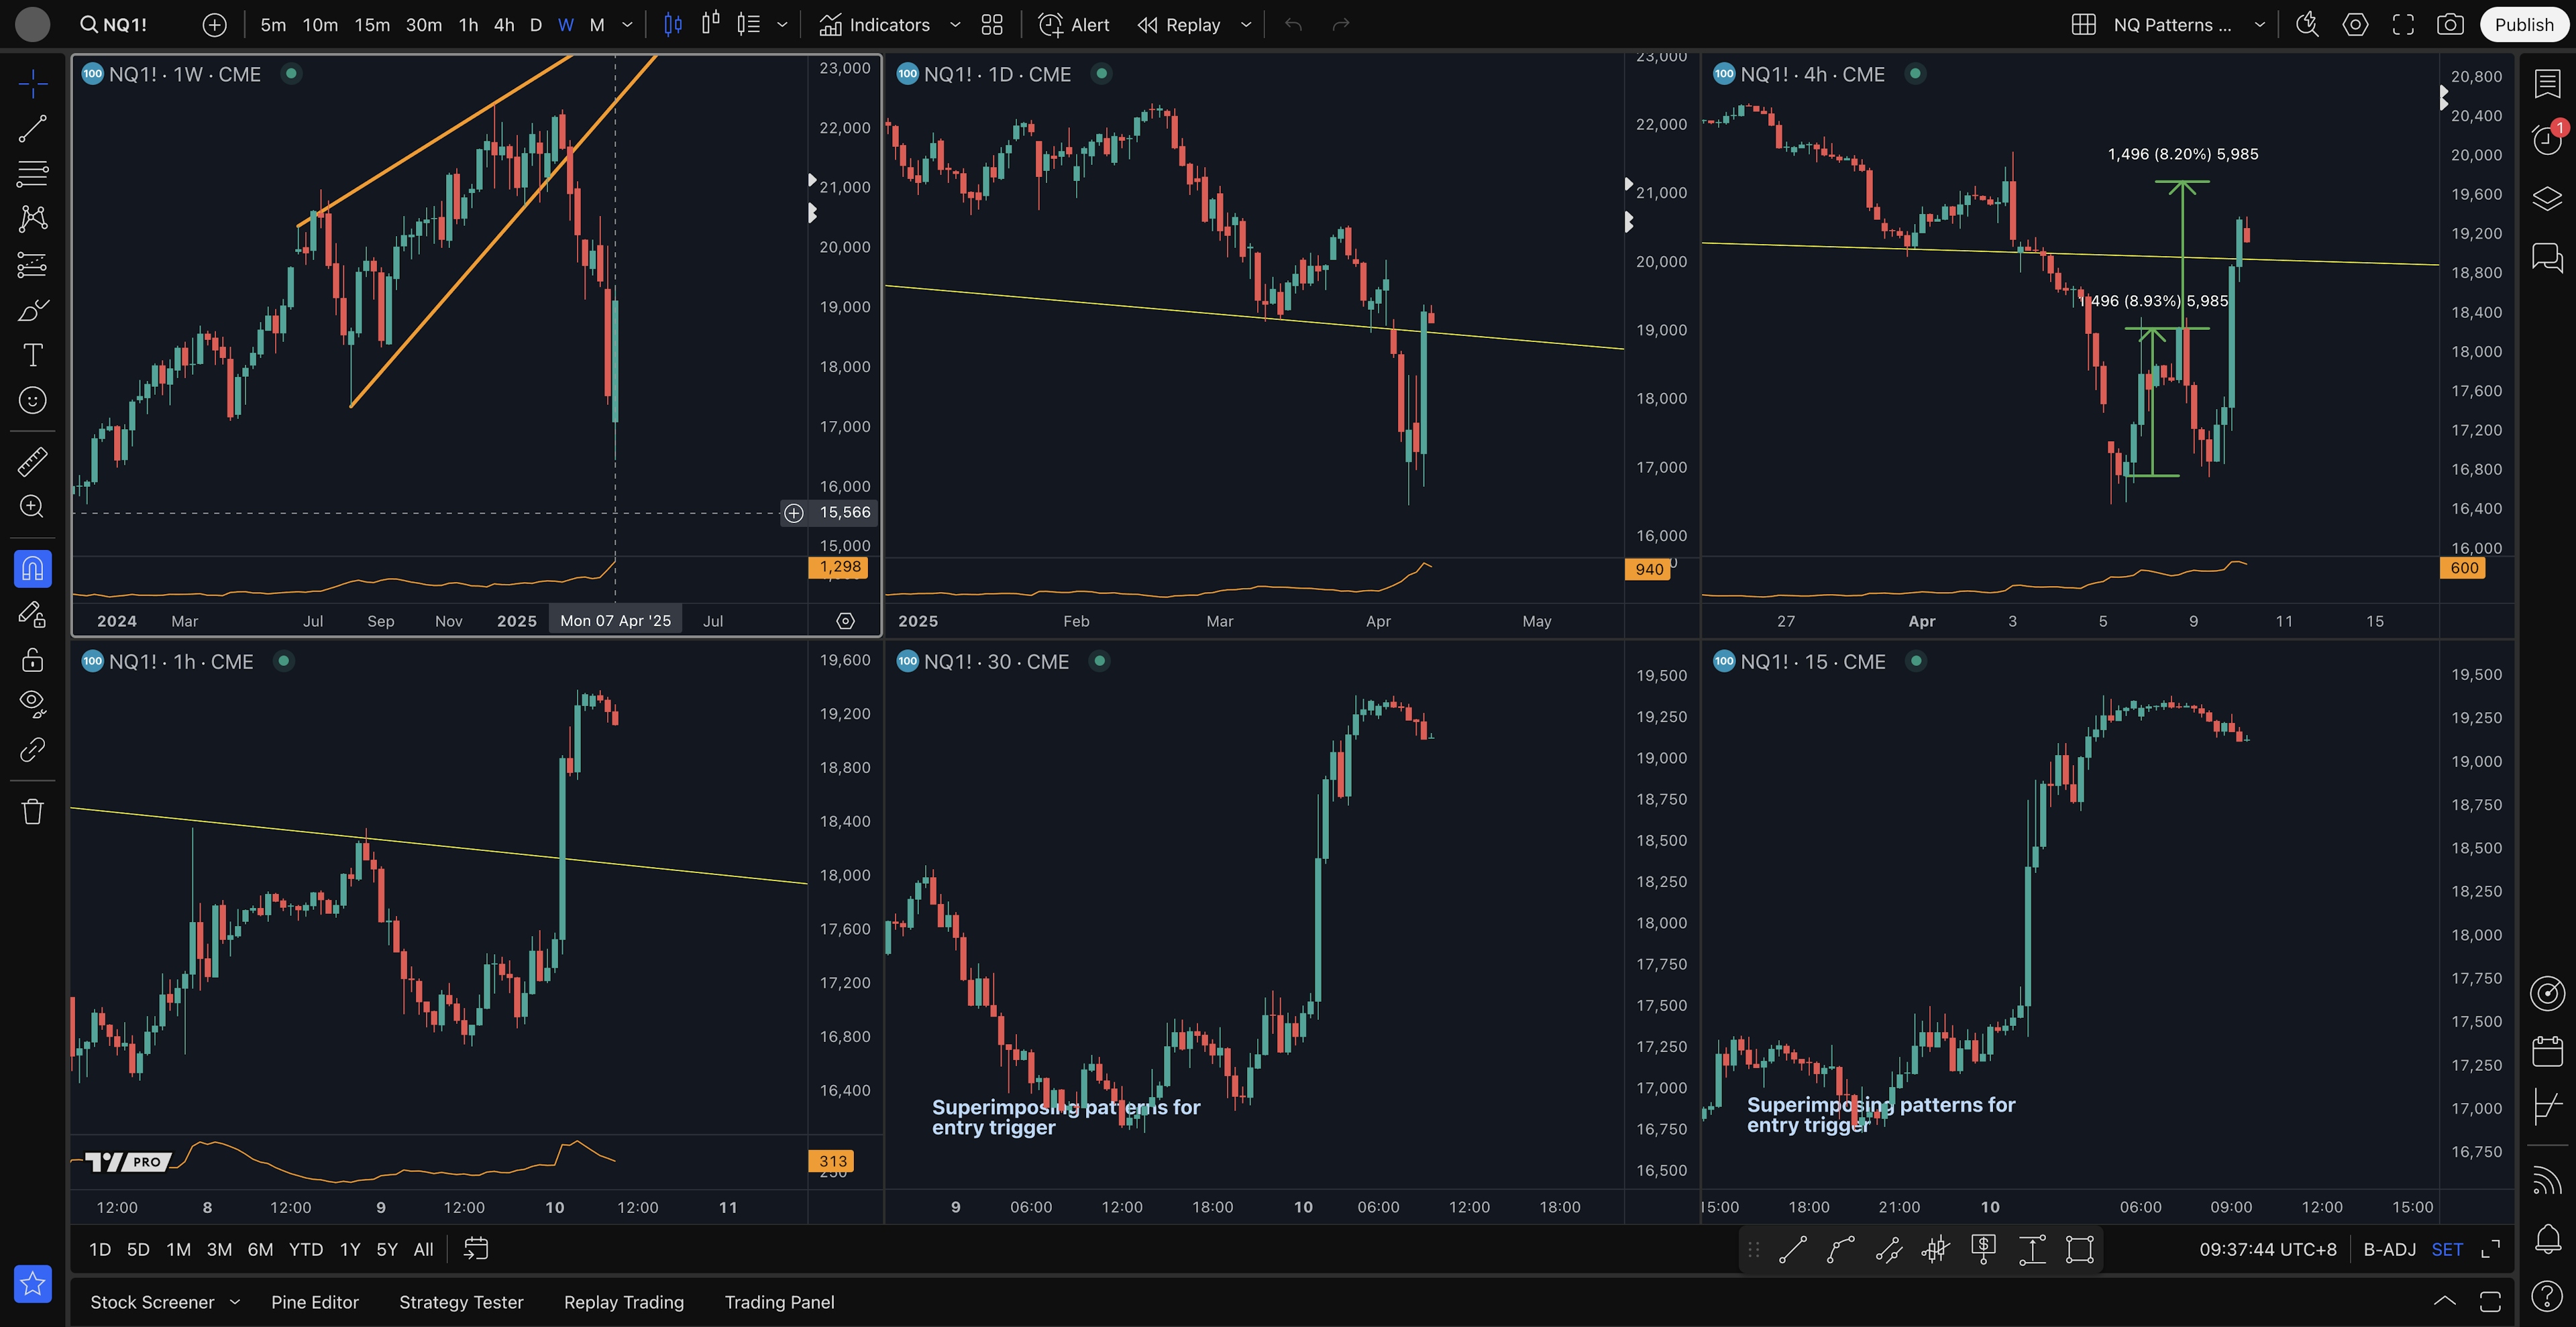Select the text annotation tool
Image resolution: width=2576 pixels, height=1327 pixels.
tap(32, 355)
